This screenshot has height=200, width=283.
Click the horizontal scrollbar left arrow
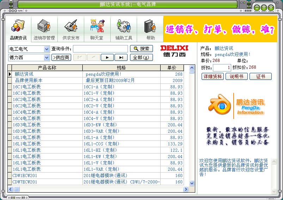[x=11, y=189]
